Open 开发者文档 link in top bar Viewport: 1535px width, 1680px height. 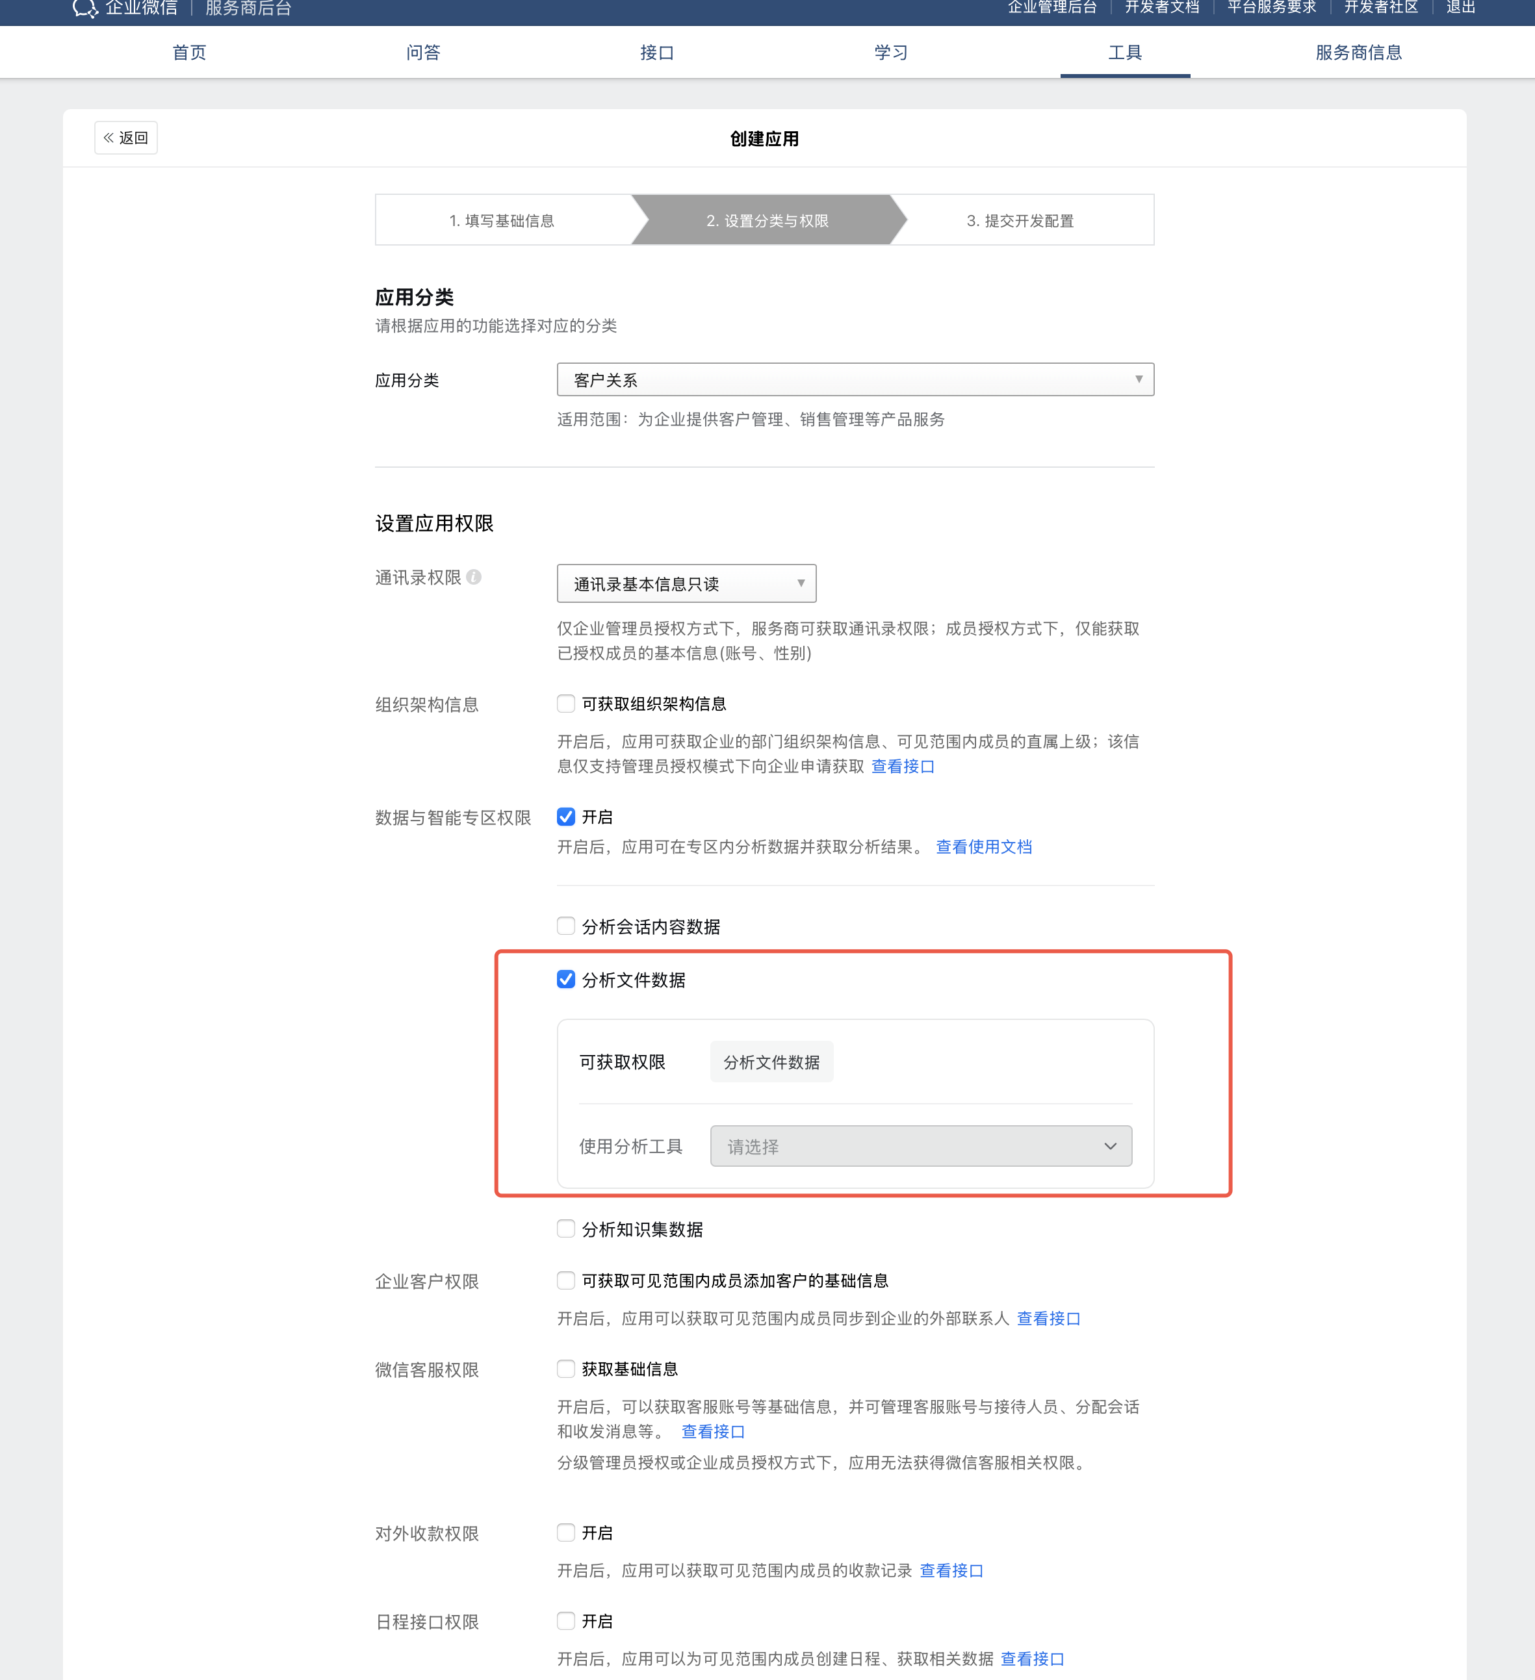point(1161,8)
